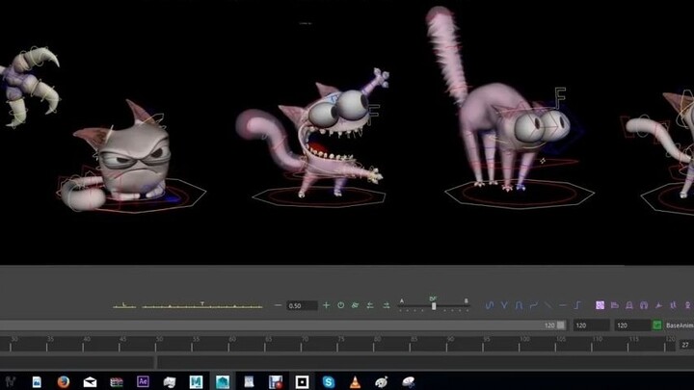Viewport: 694px width, 390px height.
Task: Click the green right-pointing double arrow icon
Action: [x=386, y=305]
